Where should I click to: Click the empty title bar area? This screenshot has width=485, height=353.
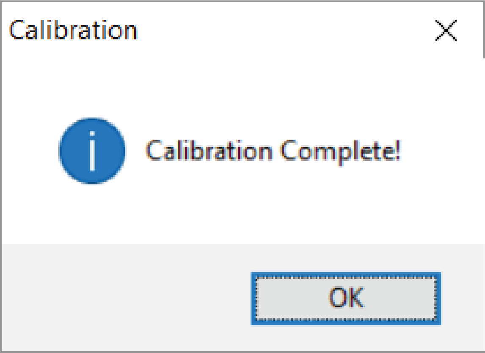click(x=275, y=30)
